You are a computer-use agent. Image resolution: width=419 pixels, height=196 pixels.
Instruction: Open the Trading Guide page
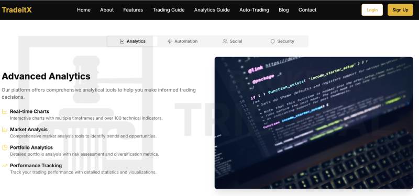click(x=169, y=10)
